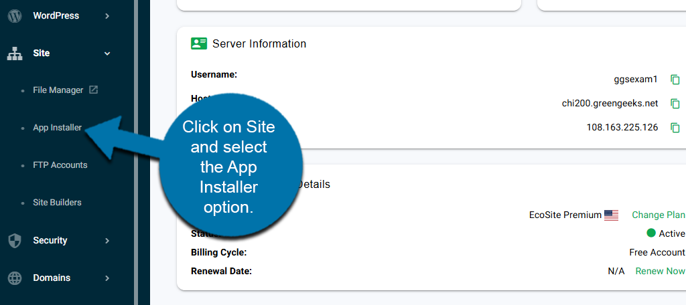Image resolution: width=686 pixels, height=305 pixels.
Task: Collapse the Site menu chevron
Action: [x=107, y=54]
